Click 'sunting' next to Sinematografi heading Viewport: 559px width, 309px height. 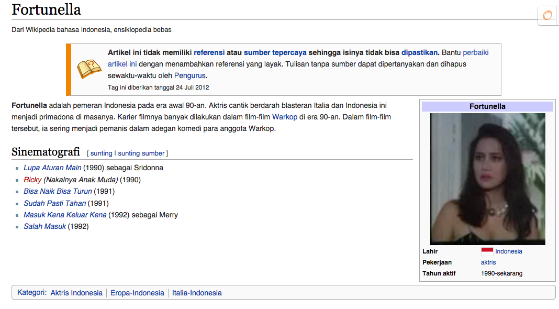[101, 153]
